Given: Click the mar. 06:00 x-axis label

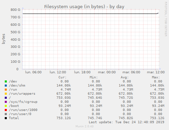Looking at the screenshot, I should click(131, 72).
